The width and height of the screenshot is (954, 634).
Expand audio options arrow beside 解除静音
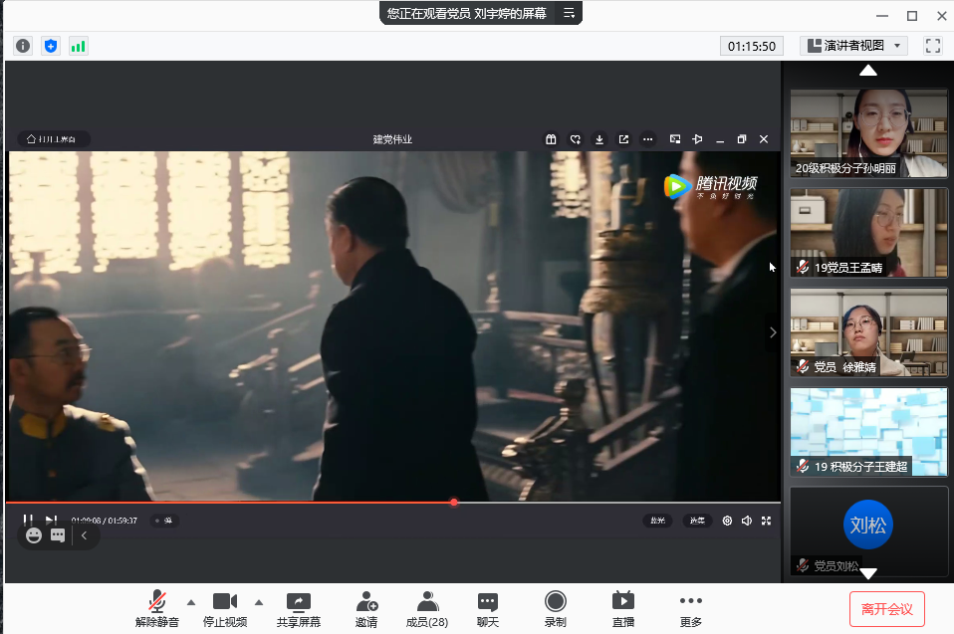point(190,601)
